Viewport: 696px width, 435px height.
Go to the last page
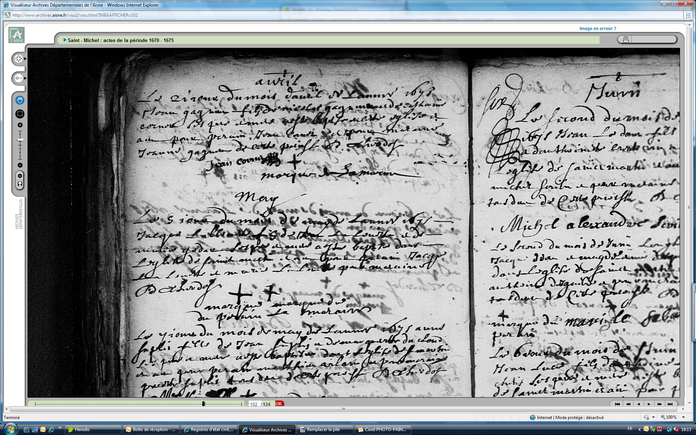tap(670, 404)
